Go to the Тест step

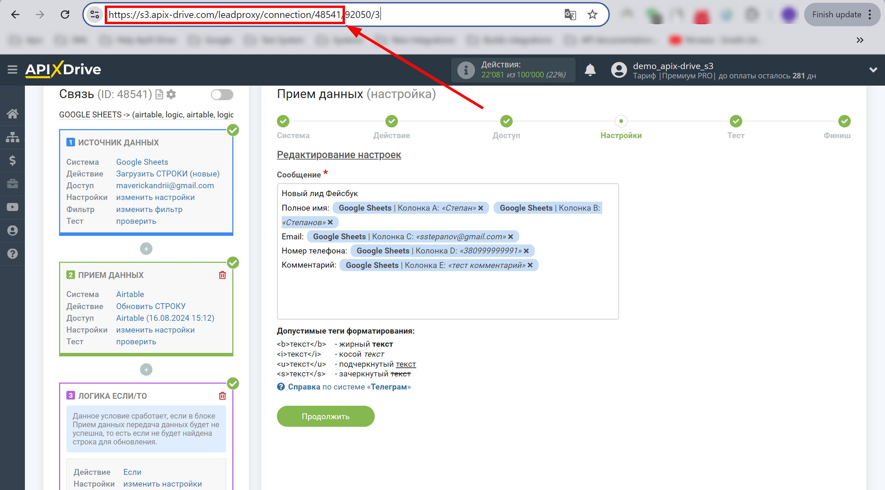[736, 121]
